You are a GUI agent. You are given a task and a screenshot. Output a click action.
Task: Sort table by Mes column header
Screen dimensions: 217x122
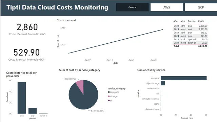pos(182,21)
